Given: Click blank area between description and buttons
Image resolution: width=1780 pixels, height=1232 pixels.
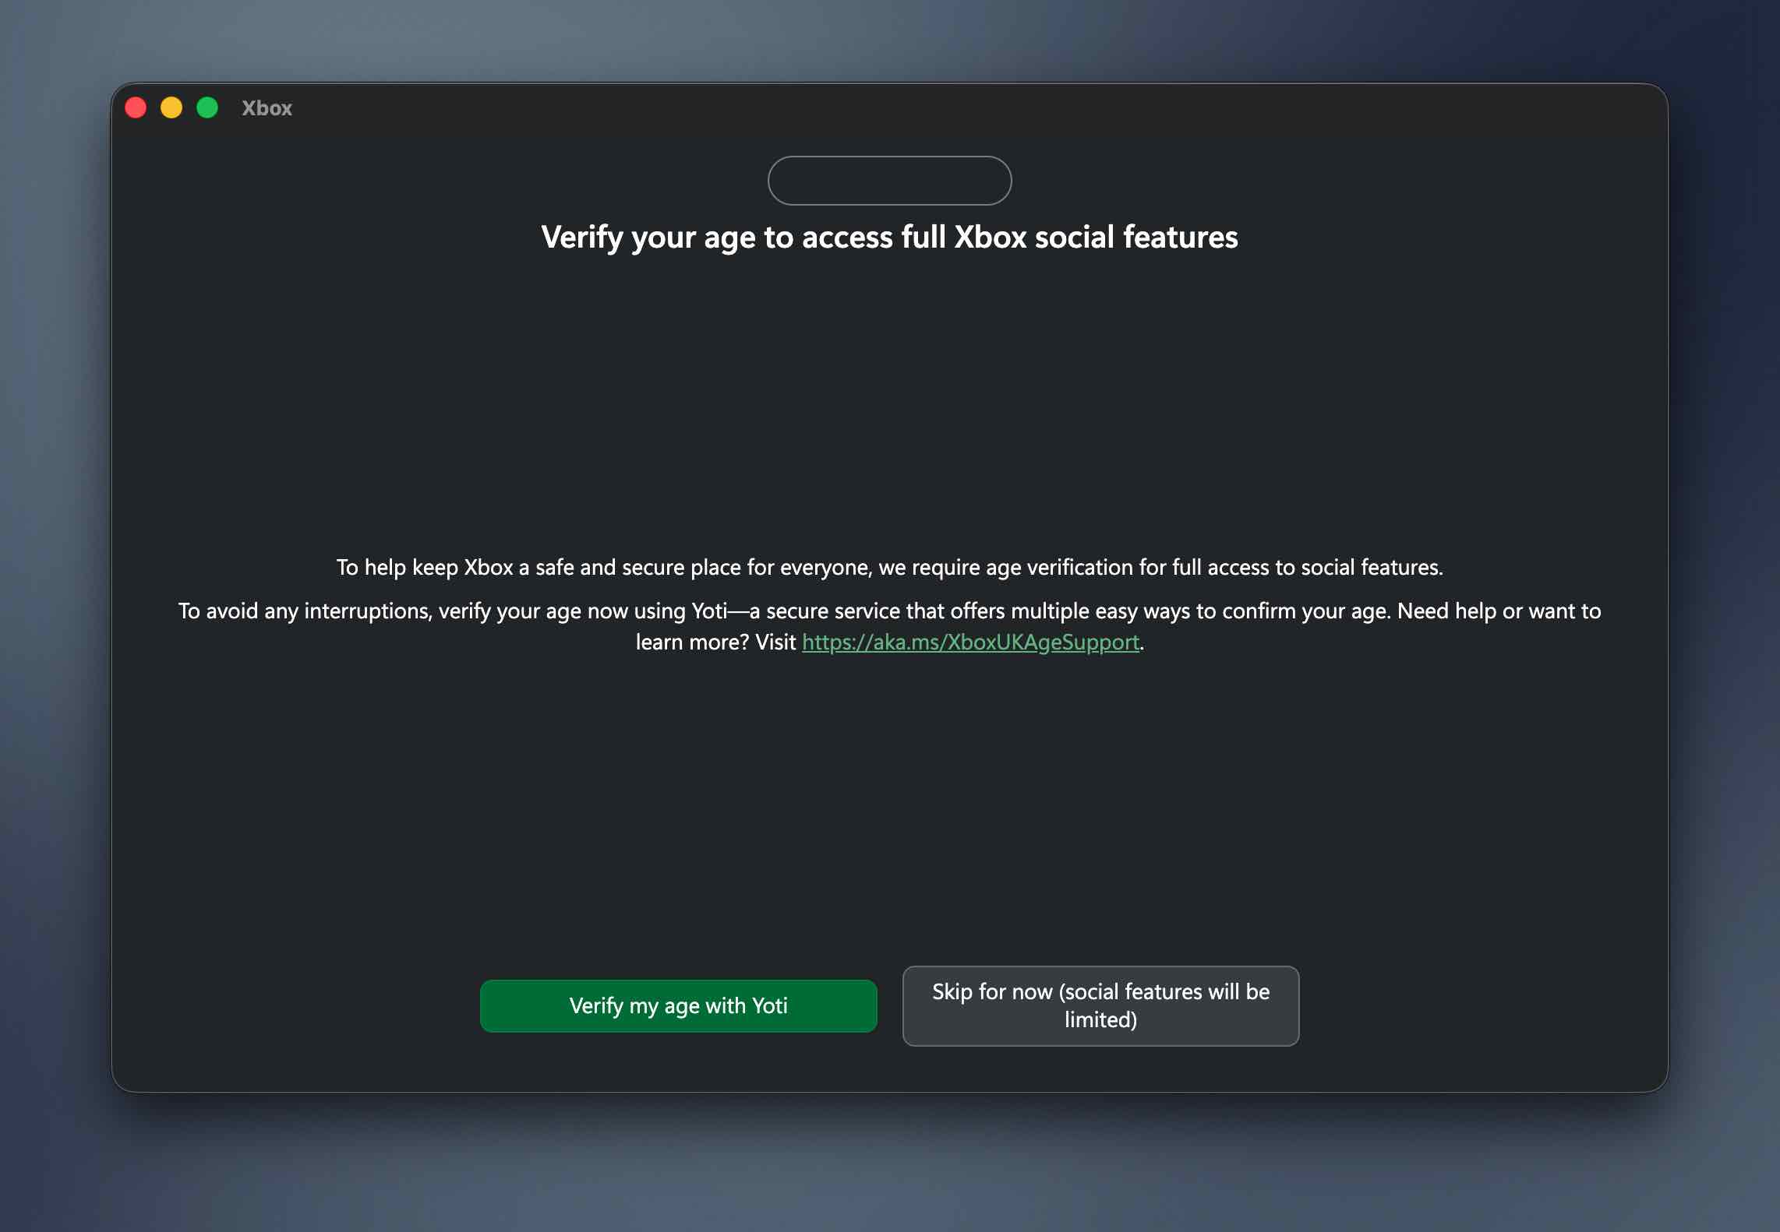Looking at the screenshot, I should [889, 810].
